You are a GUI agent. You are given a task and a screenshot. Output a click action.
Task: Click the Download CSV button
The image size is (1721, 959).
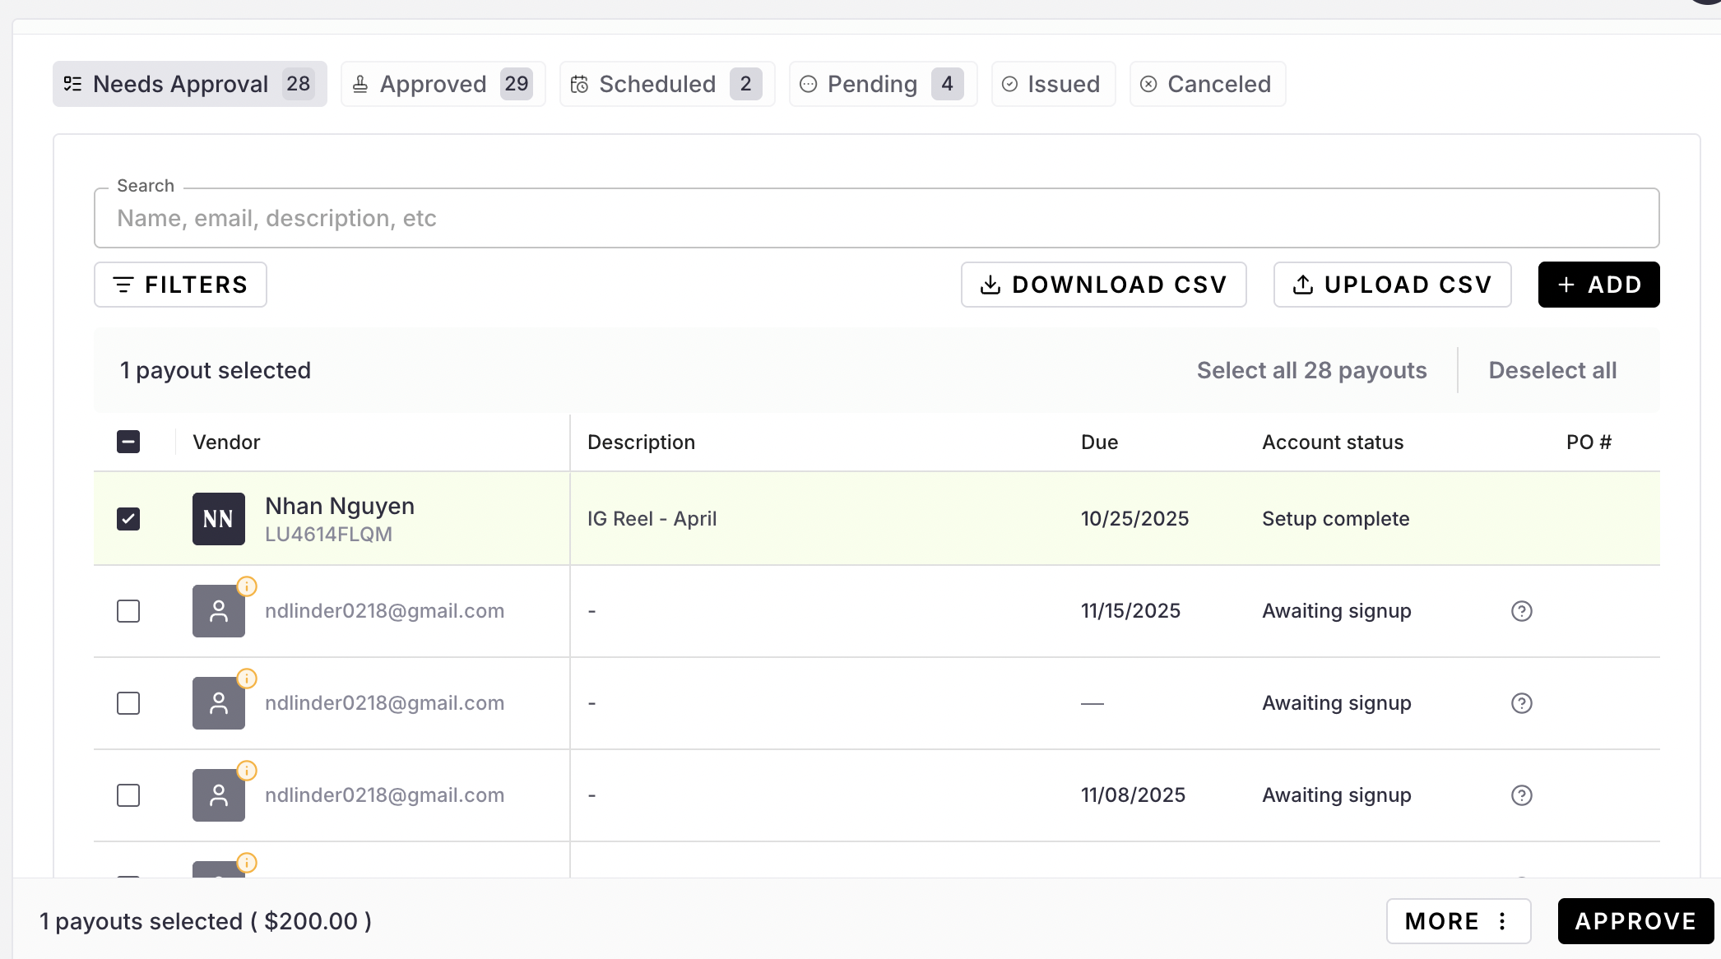[1103, 285]
